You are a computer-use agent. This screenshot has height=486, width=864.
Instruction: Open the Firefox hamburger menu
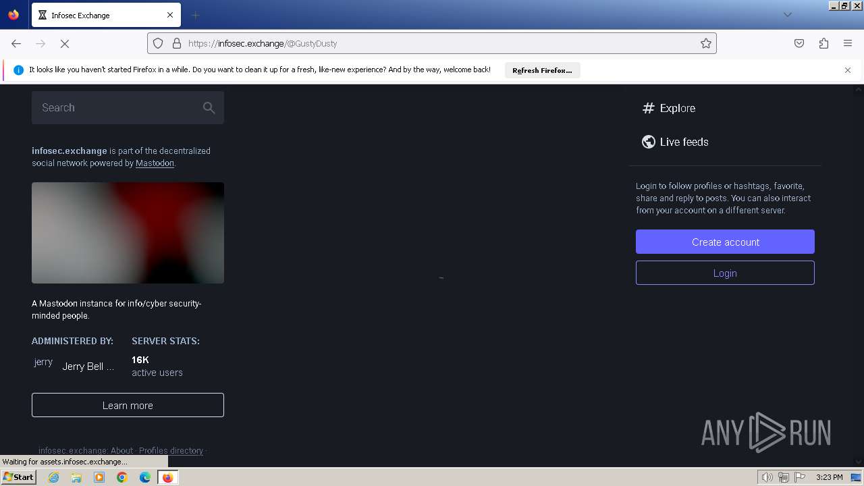click(848, 43)
